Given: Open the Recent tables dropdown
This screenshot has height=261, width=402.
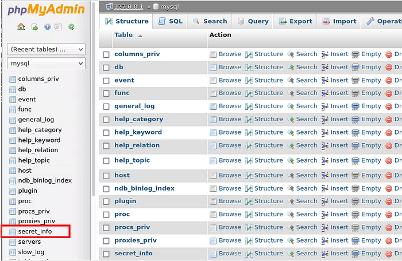Looking at the screenshot, I should 46,49.
